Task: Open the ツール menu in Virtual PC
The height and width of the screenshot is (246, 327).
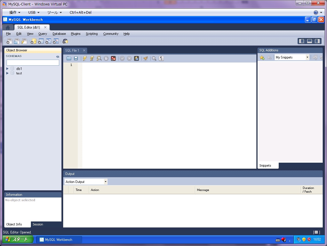Action: pos(54,13)
